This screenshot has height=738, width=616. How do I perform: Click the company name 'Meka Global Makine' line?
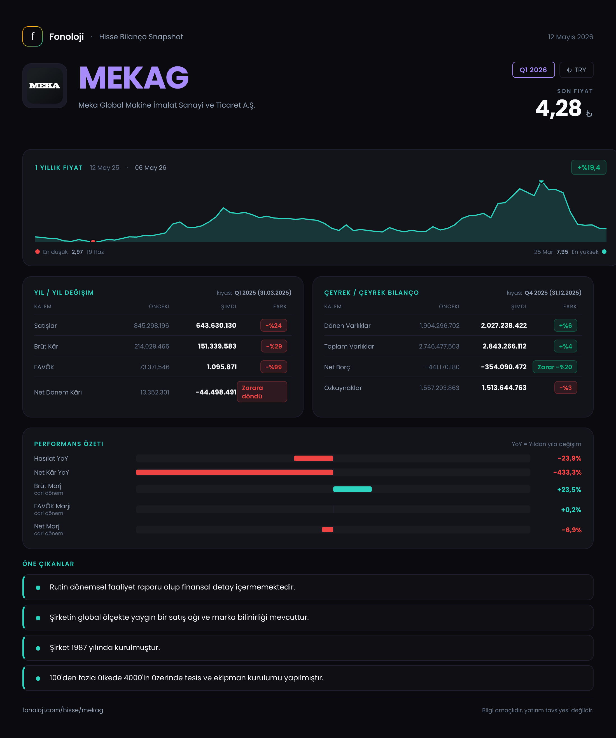pos(167,105)
